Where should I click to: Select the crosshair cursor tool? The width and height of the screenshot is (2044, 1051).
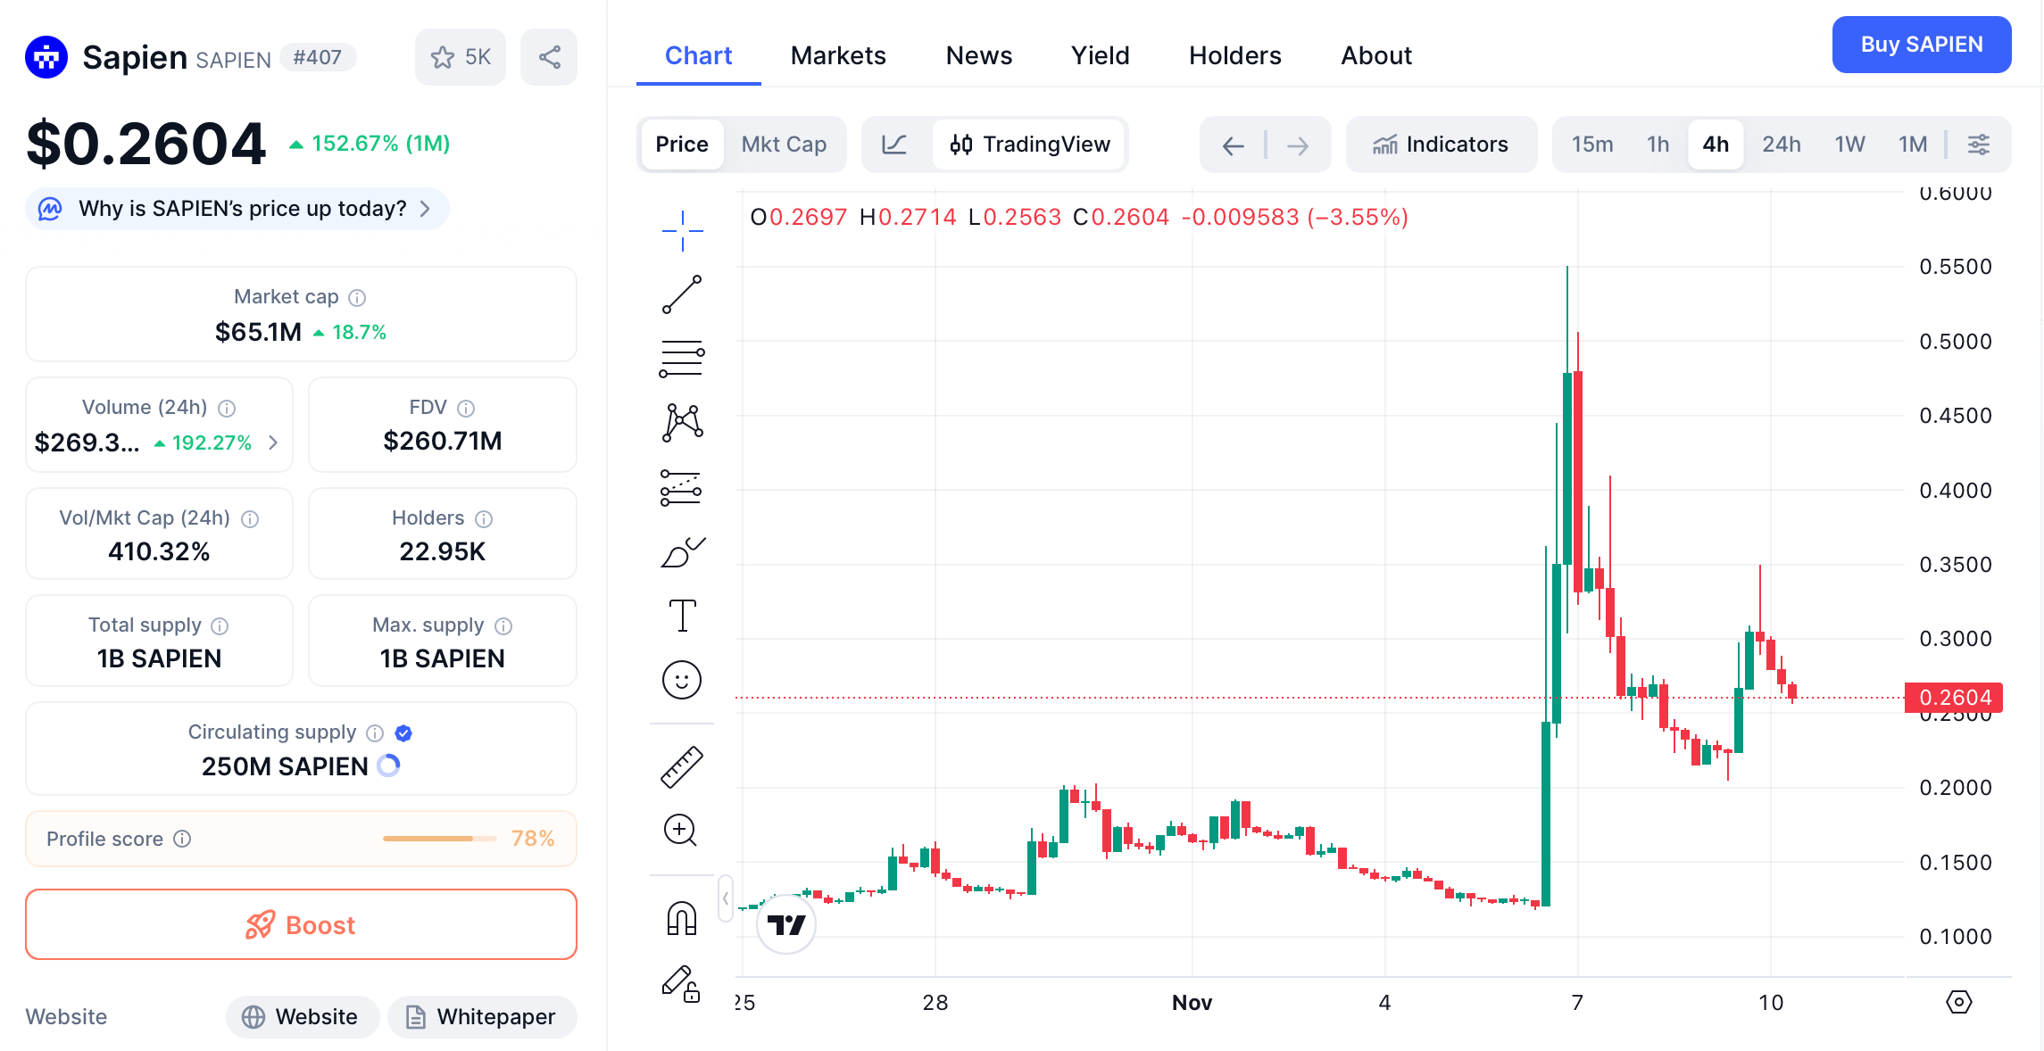click(681, 229)
